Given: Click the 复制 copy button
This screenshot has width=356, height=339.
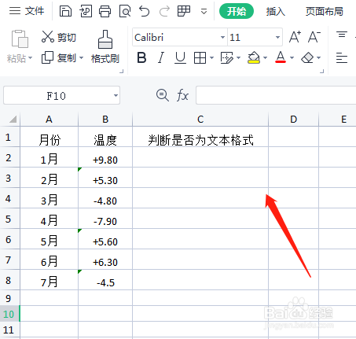Looking at the screenshot, I should (59, 57).
